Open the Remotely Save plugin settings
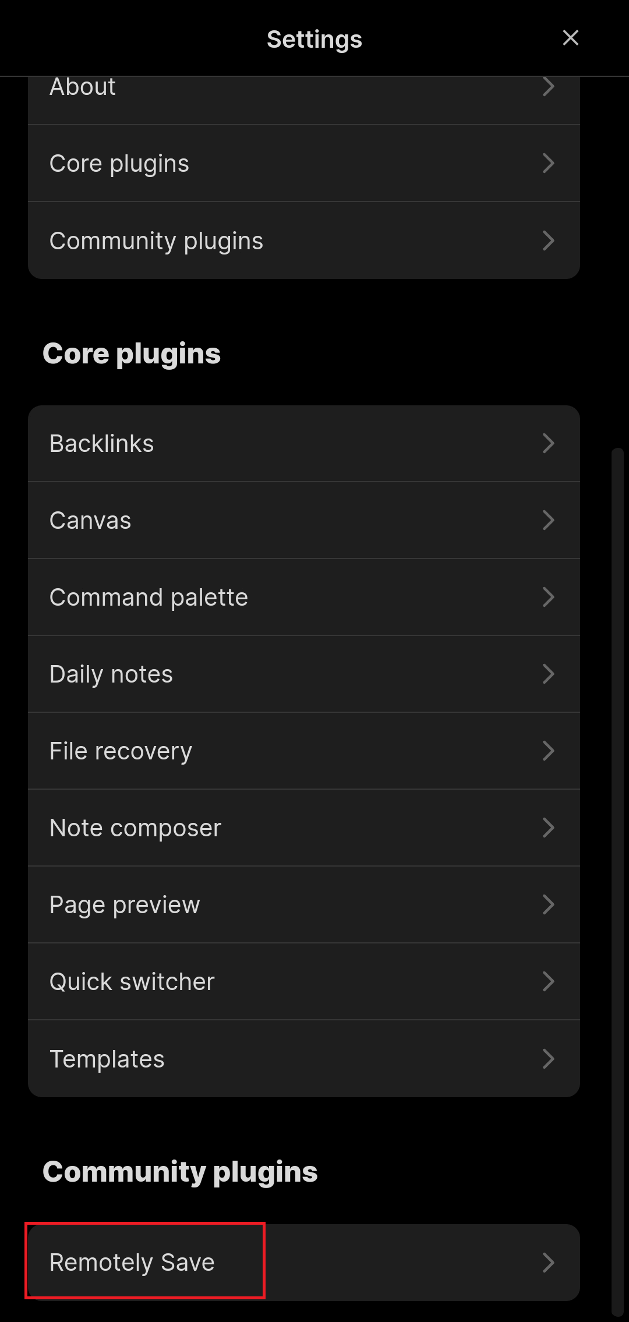The width and height of the screenshot is (629, 1322). (303, 1262)
